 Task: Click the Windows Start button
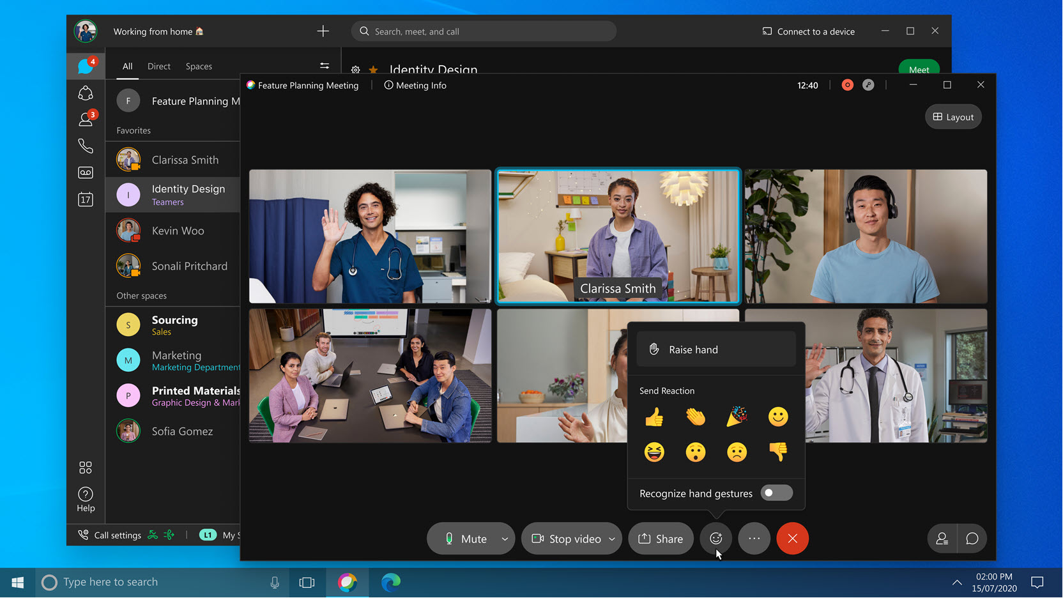[x=17, y=582]
